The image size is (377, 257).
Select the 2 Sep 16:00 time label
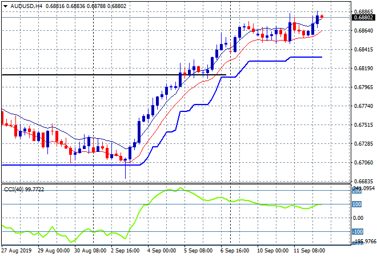(125, 251)
